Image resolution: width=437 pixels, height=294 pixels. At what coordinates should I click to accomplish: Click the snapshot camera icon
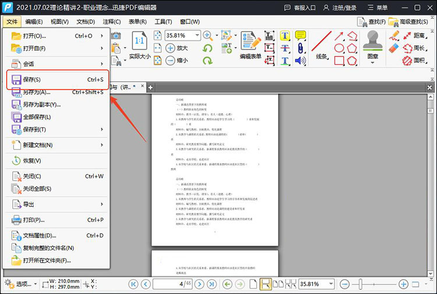click(116, 36)
